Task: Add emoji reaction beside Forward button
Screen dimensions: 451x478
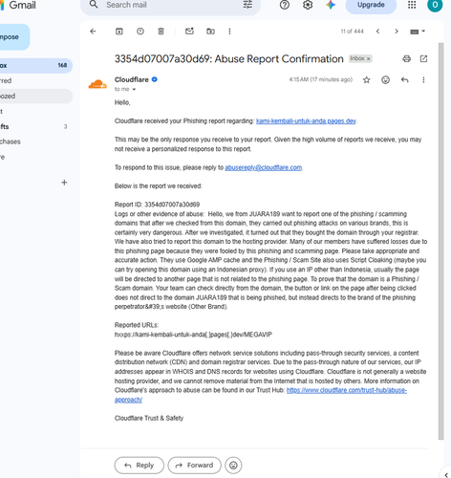Action: click(233, 466)
